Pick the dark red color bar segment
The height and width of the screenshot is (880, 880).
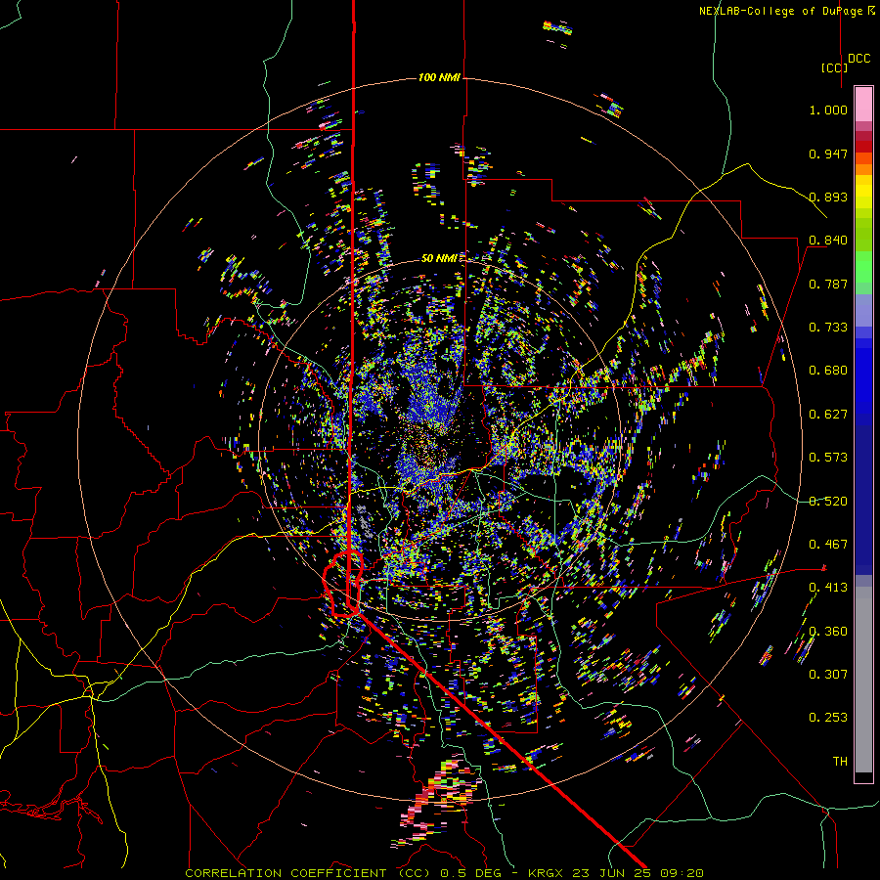[863, 147]
